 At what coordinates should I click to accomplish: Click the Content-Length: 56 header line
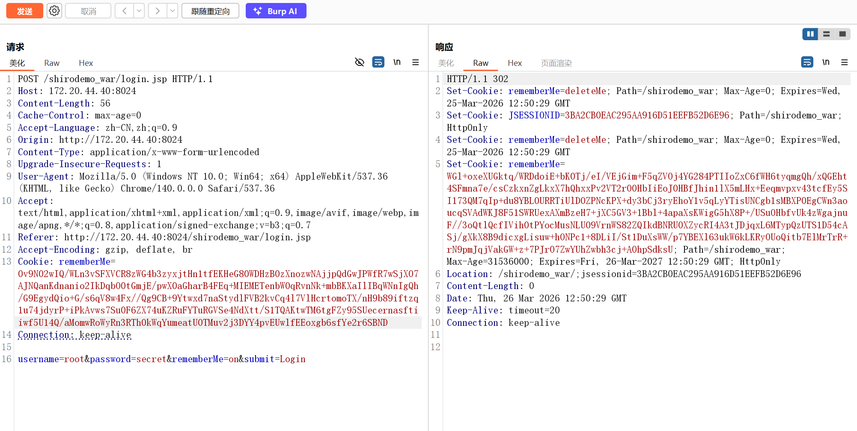64,103
